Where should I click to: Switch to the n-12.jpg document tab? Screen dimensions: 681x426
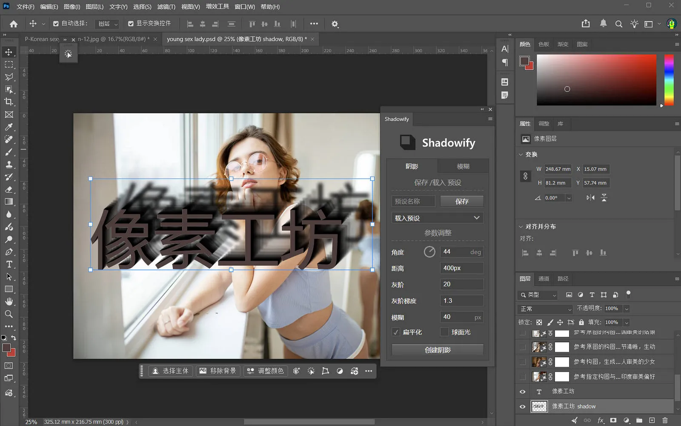pyautogui.click(x=113, y=39)
